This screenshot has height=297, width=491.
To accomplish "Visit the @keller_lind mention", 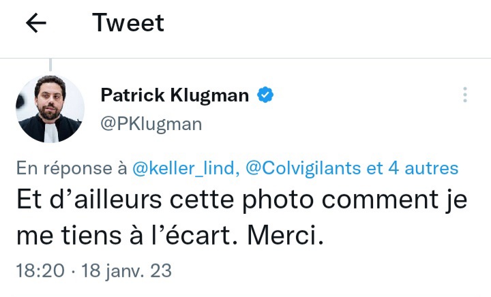I will (184, 168).
